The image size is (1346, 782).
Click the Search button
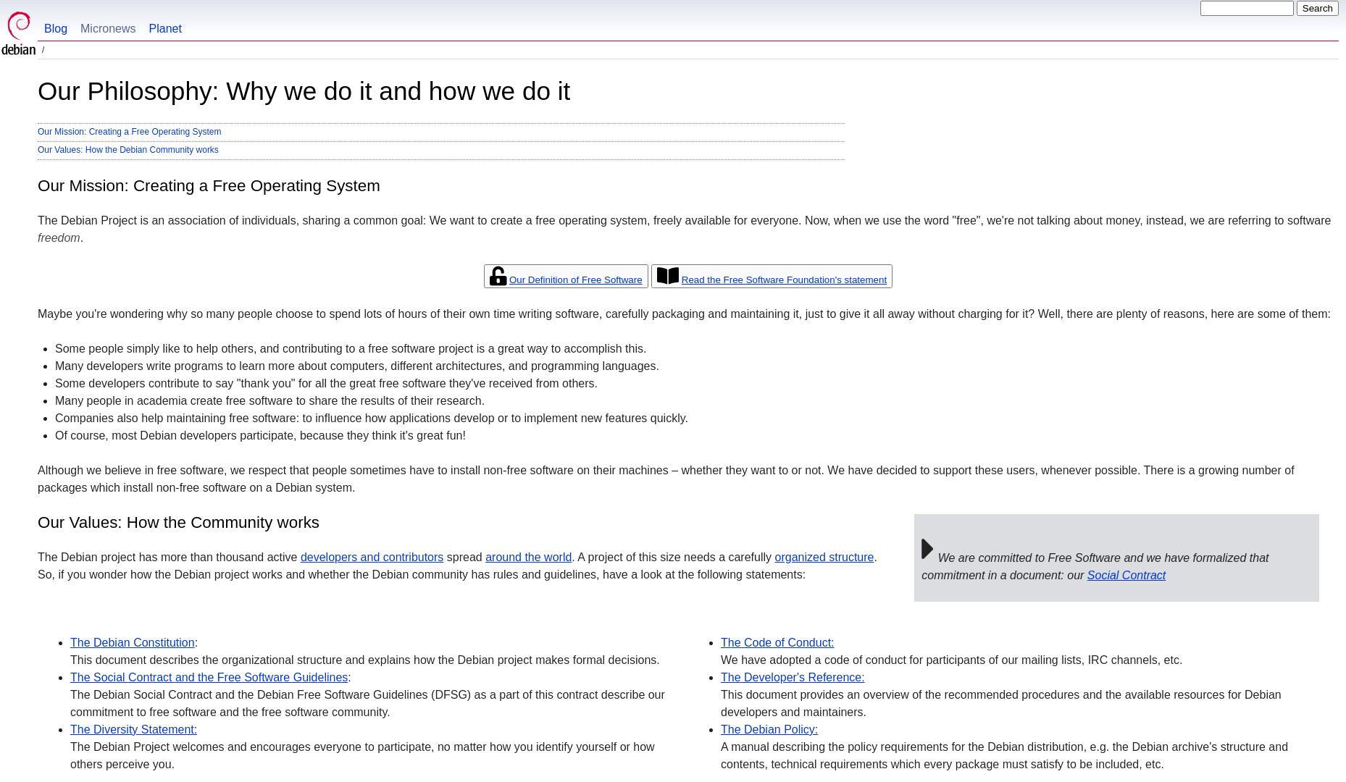click(1317, 9)
